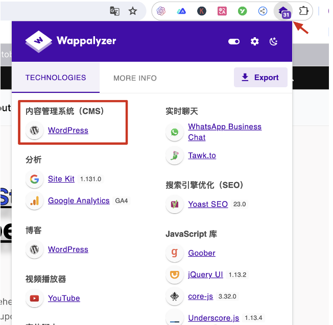
Task: Click the Wappalyzer logo
Action: (70, 41)
